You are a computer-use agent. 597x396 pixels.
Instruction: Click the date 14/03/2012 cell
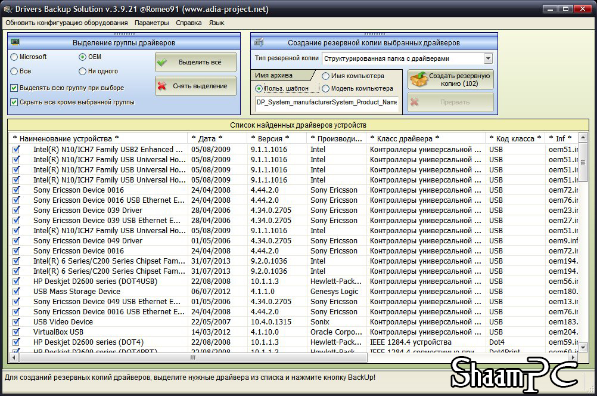(210, 332)
